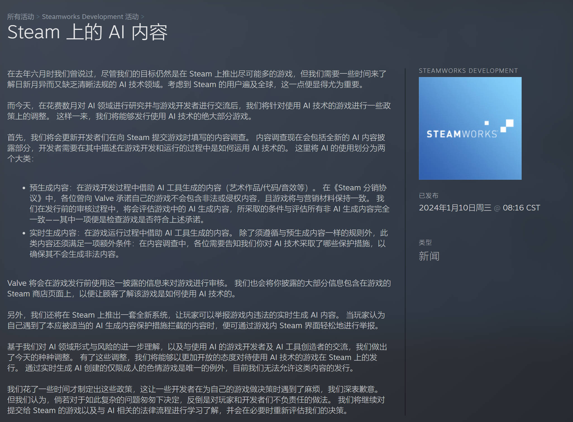Click paragraph starting Valve 将会在游戏发行前
Viewport: 573px width, 422px height.
click(x=199, y=288)
